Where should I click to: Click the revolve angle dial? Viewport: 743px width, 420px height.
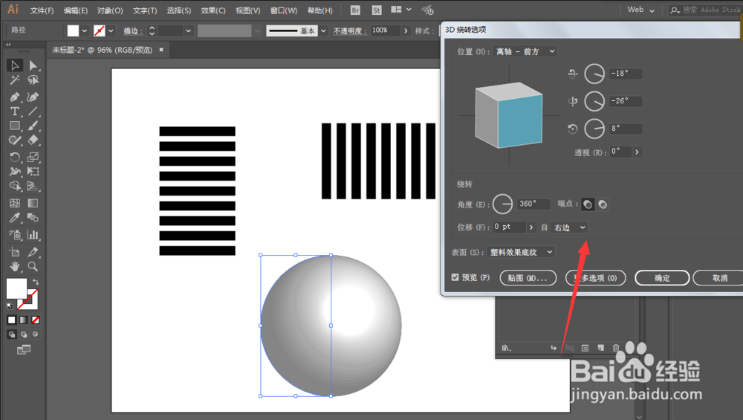click(x=502, y=204)
